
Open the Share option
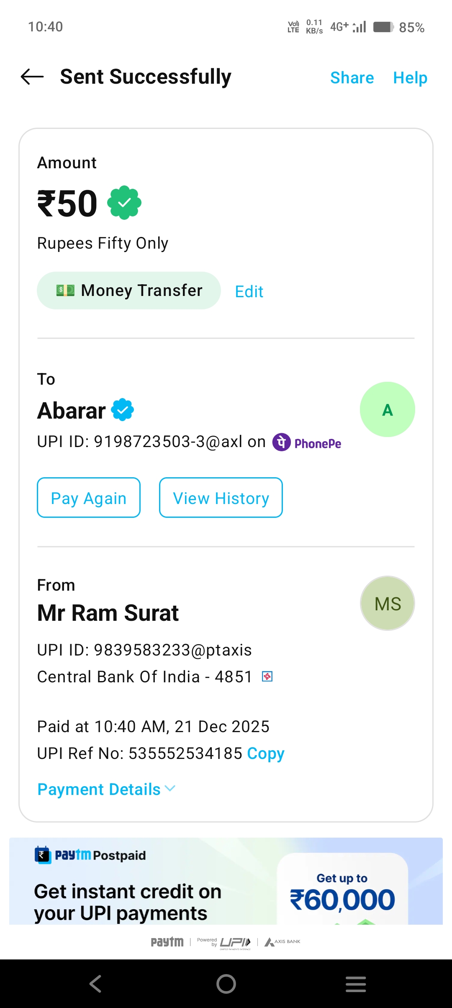click(352, 78)
